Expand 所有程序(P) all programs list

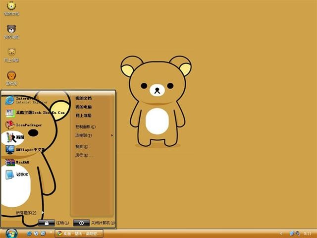click(x=30, y=213)
